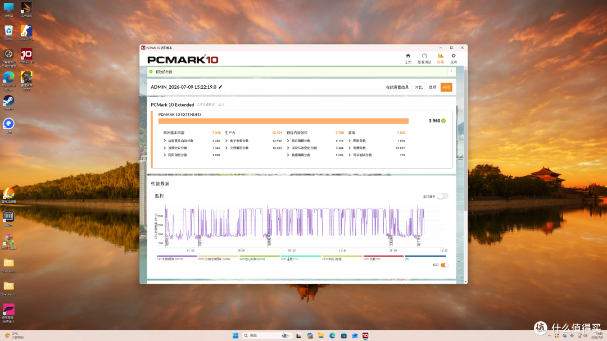The height and width of the screenshot is (341, 607).
Task: Toggle CPU temperature teal legend
Action: pyautogui.click(x=300, y=258)
